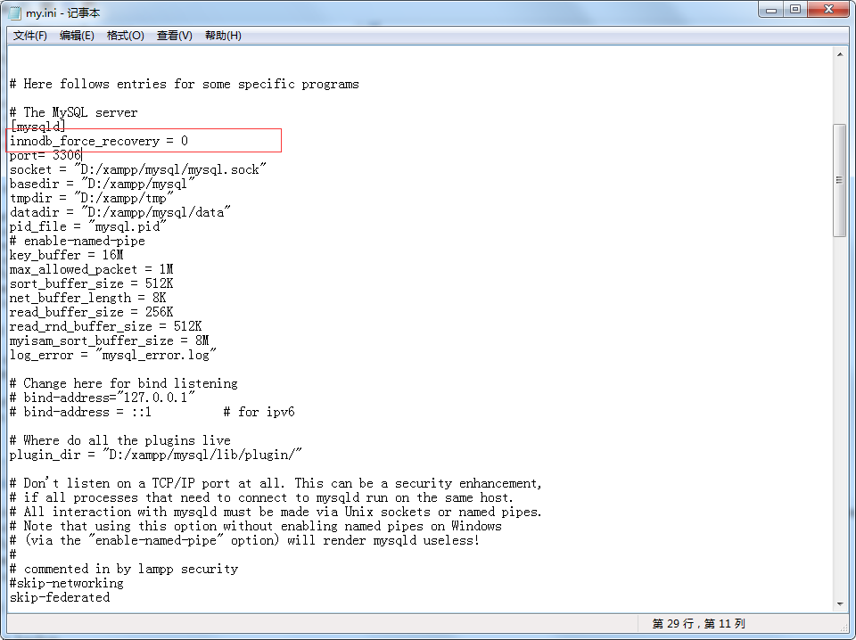This screenshot has width=856, height=640.
Task: Click the vertical scrollbar thumb
Action: 839,180
